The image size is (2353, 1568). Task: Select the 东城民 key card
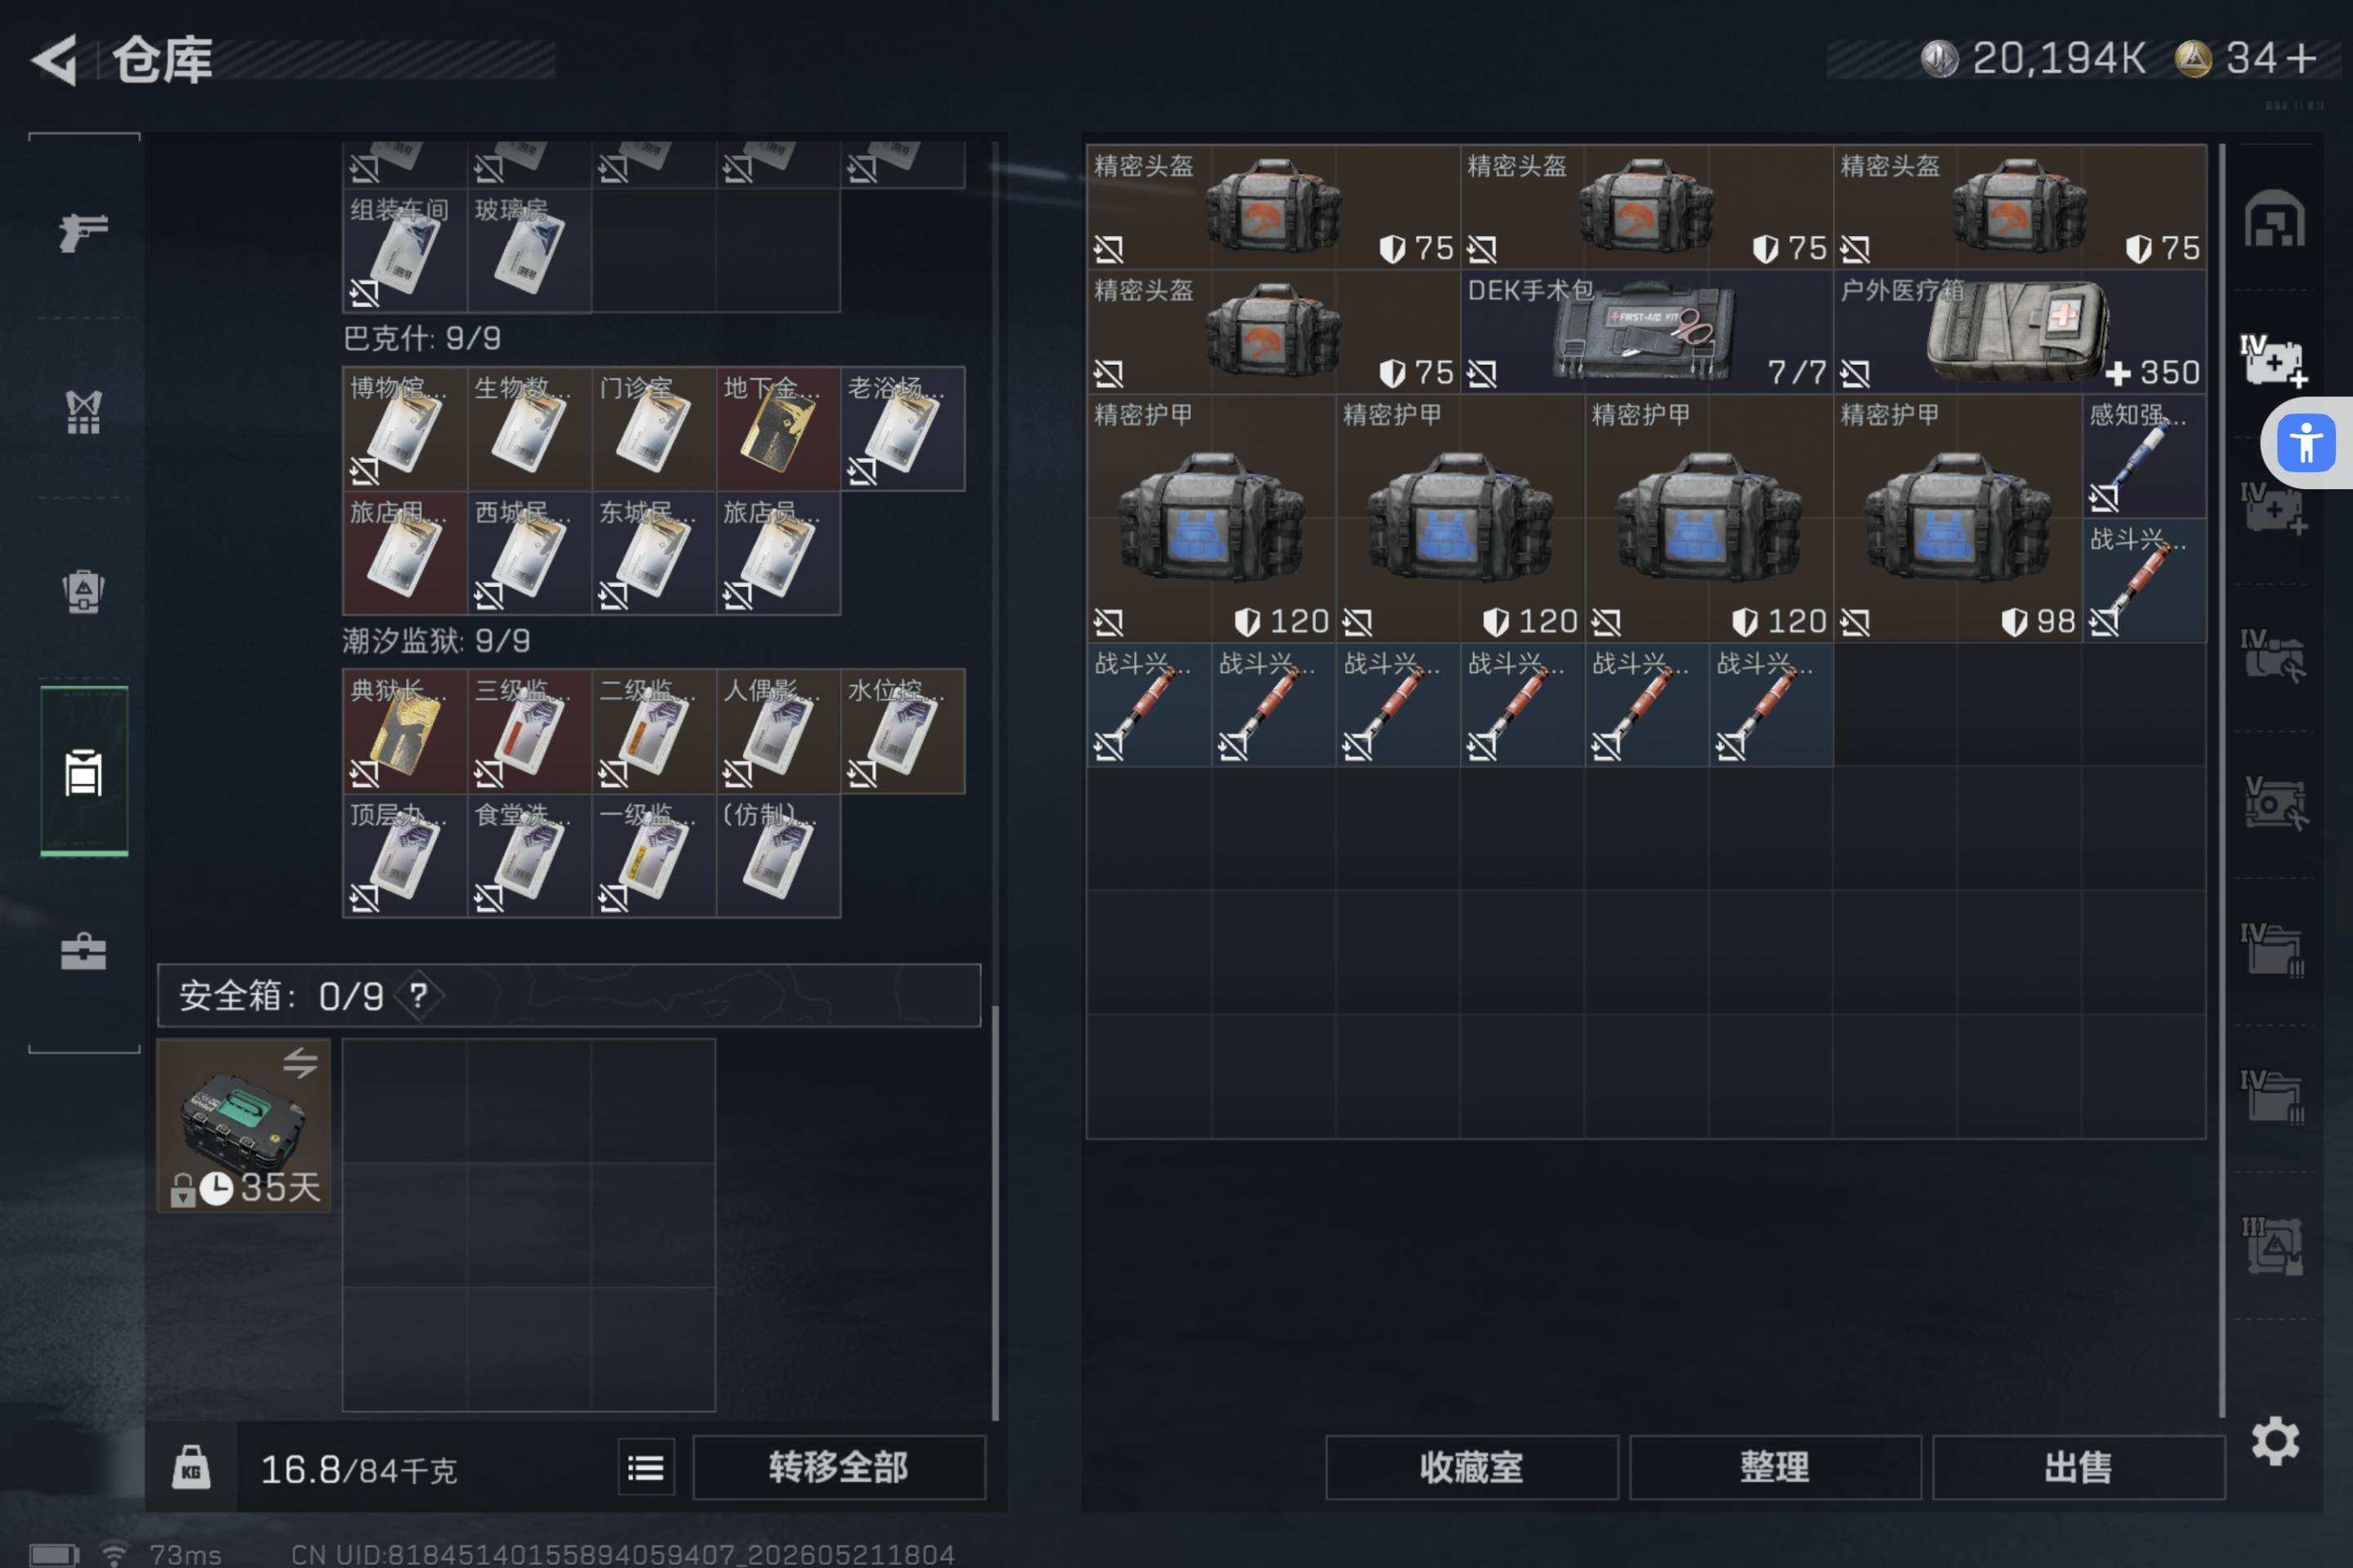click(654, 553)
